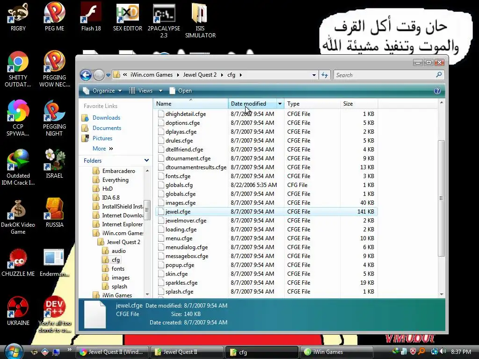Open the DarkOK Video Game icon
Viewport: 479px width, 359px height.
(x=18, y=216)
